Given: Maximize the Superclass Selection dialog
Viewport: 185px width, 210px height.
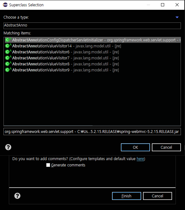Looking at the screenshot, I should point(163,5).
